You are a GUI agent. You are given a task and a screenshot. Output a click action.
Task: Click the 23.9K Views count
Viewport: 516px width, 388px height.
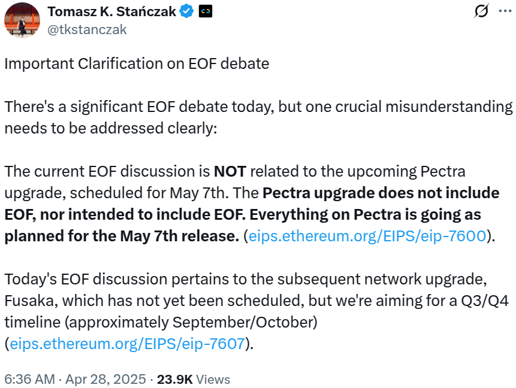tap(194, 379)
